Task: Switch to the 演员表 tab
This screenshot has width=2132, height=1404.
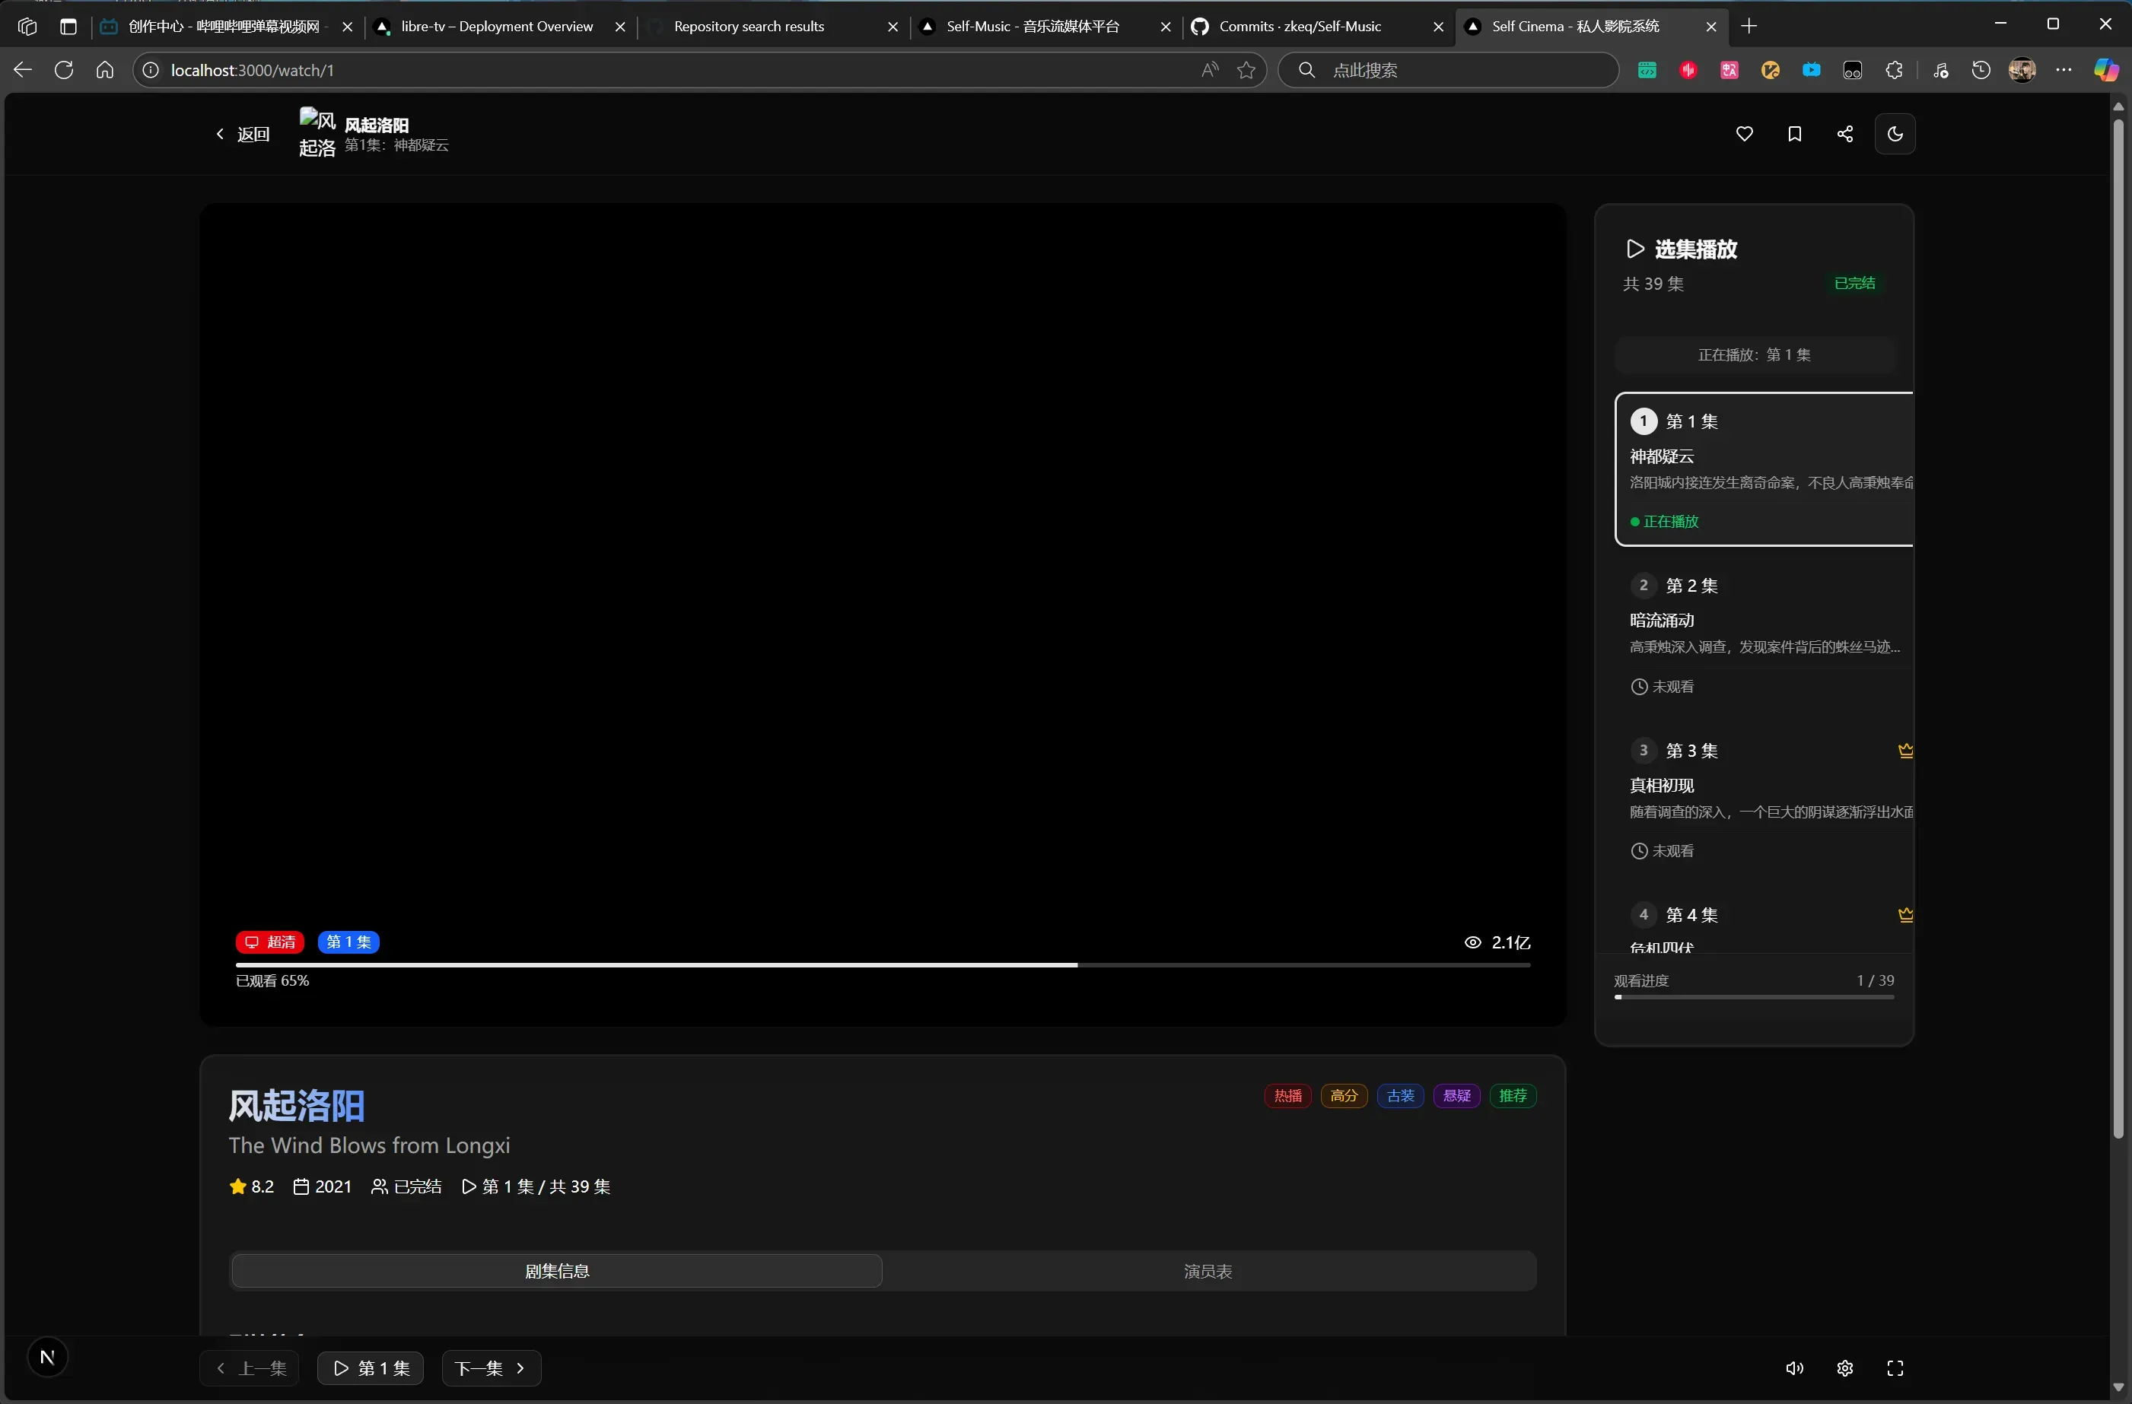Action: [1208, 1272]
